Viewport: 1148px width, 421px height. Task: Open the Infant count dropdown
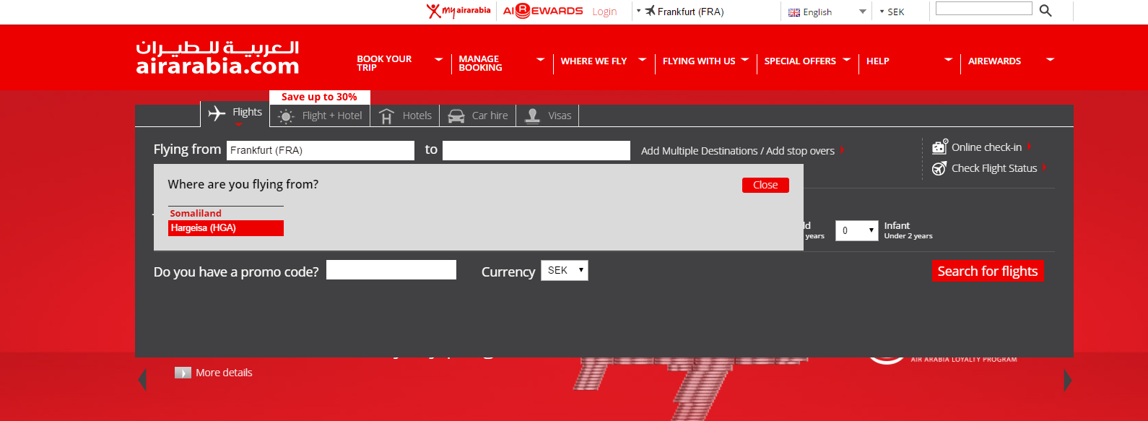[857, 230]
